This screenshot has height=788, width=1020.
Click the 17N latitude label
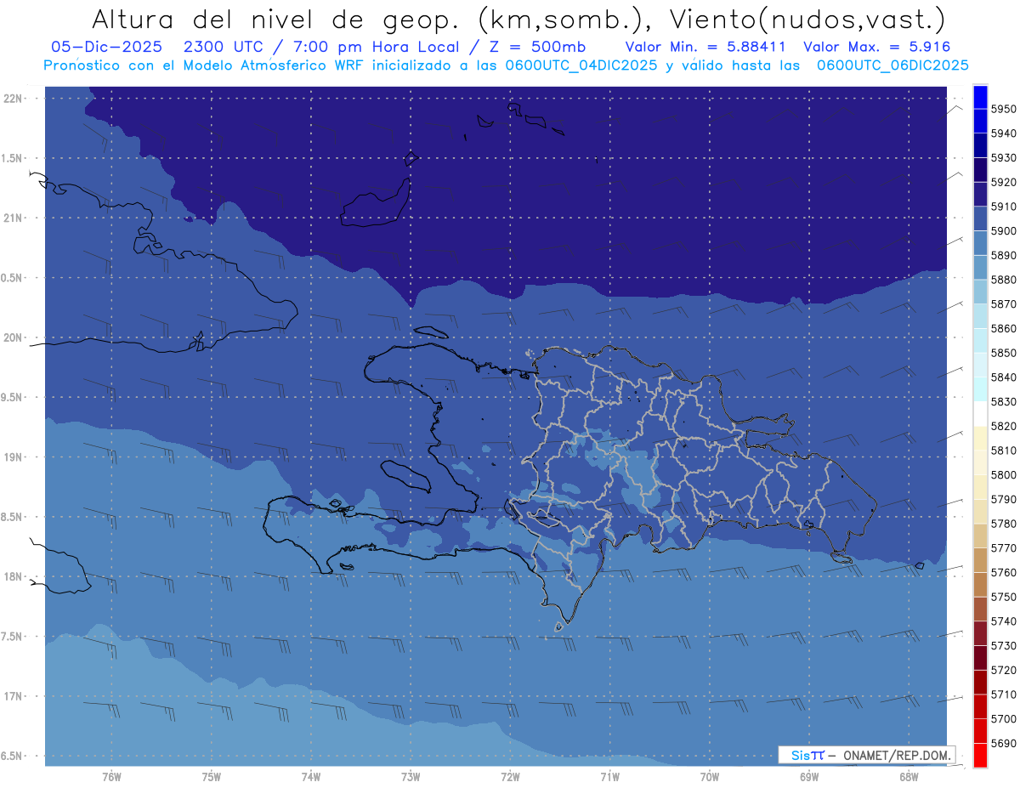tap(13, 696)
